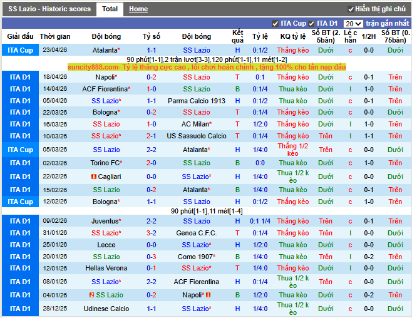Open ACF Fiorentina team on 14/04/26 row
Viewport: 412px width, 318px height.
105,89
